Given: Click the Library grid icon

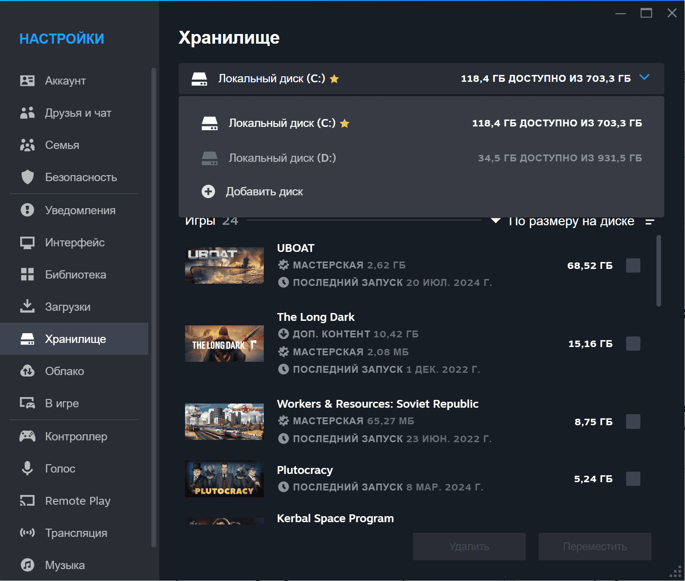Looking at the screenshot, I should coord(27,274).
